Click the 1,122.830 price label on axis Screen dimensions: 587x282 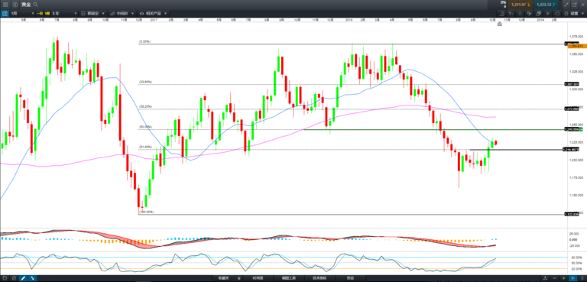[572, 214]
